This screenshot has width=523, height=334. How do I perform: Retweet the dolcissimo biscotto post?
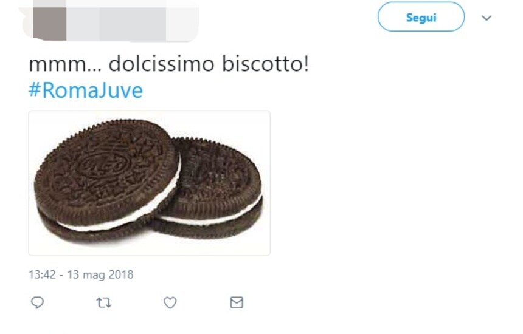click(x=104, y=302)
